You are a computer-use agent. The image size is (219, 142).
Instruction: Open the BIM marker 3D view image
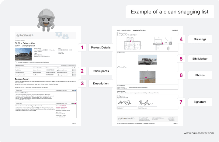147,59
